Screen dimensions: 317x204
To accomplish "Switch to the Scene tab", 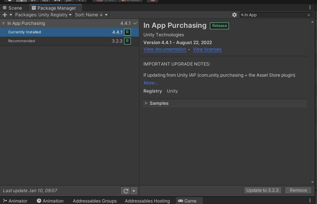I will pyautogui.click(x=12, y=8).
